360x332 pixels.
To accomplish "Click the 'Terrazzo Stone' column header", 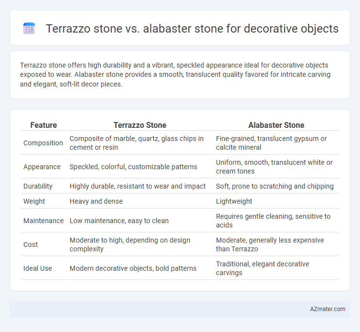I will (140, 125).
